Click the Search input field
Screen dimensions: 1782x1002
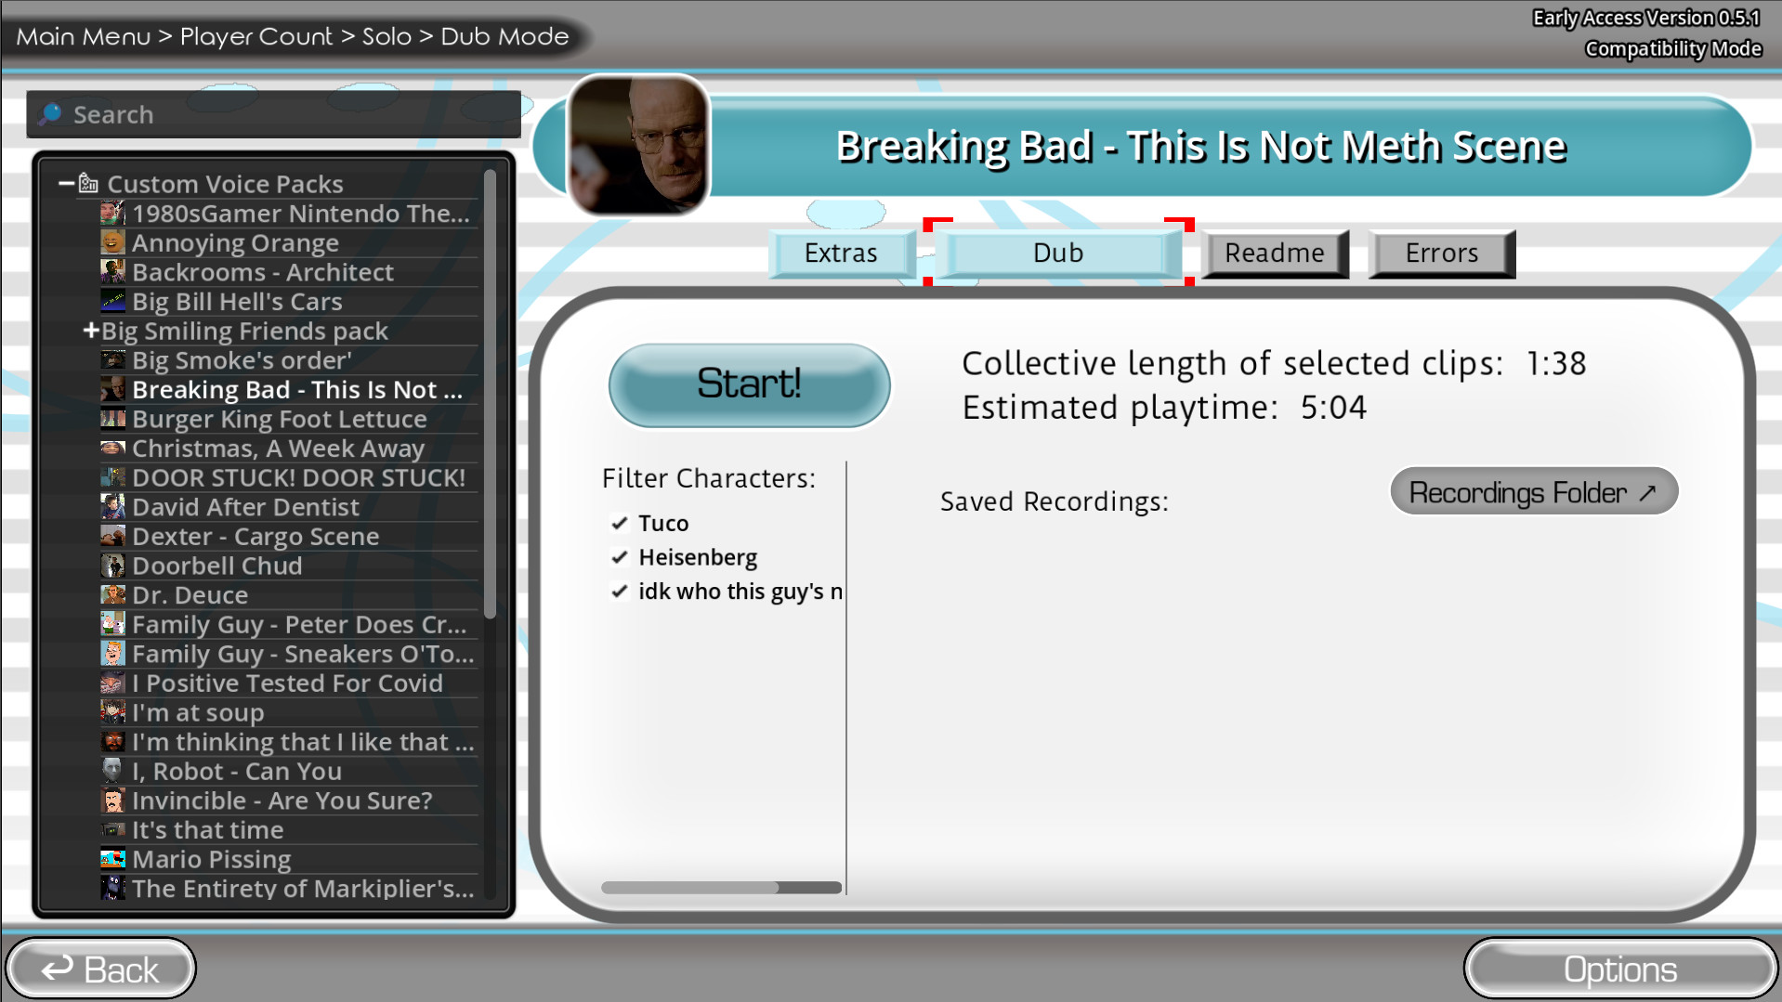274,114
